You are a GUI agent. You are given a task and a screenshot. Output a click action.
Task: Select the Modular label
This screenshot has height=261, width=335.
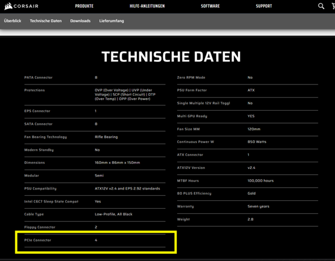coord(32,176)
